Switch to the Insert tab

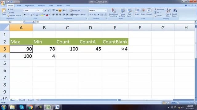coord(19,5)
